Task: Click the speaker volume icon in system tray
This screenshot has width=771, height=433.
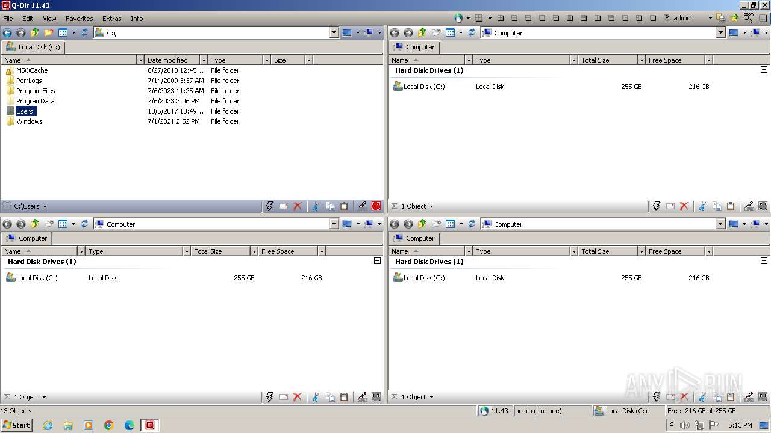Action: pyautogui.click(x=685, y=425)
